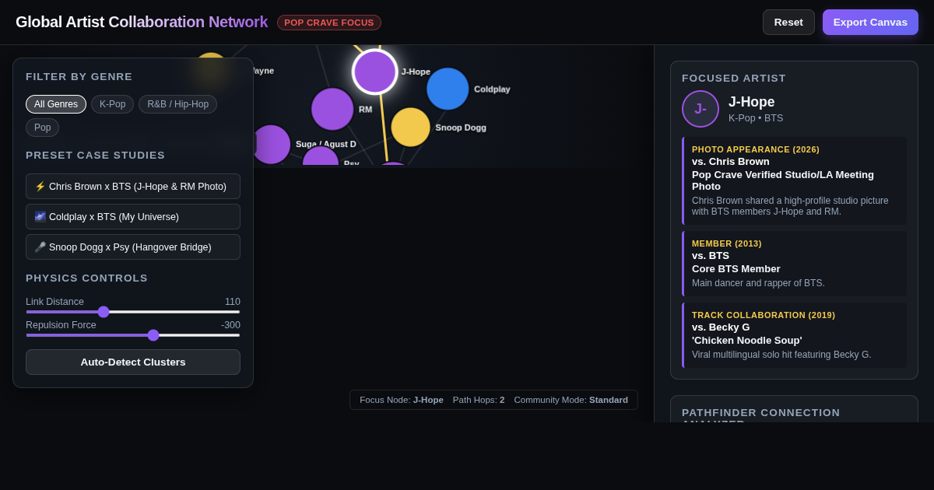
Task: Adjust the Link Distance slider
Action: (133, 312)
